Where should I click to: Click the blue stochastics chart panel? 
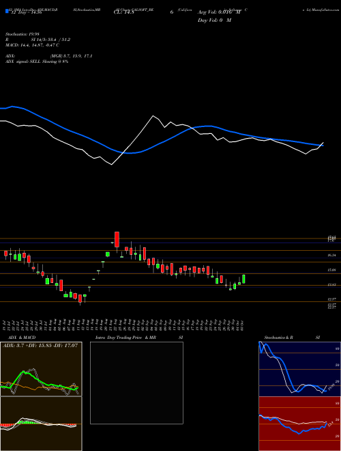coord(299,369)
